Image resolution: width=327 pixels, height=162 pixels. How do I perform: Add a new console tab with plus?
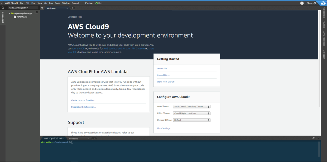click(x=94, y=138)
